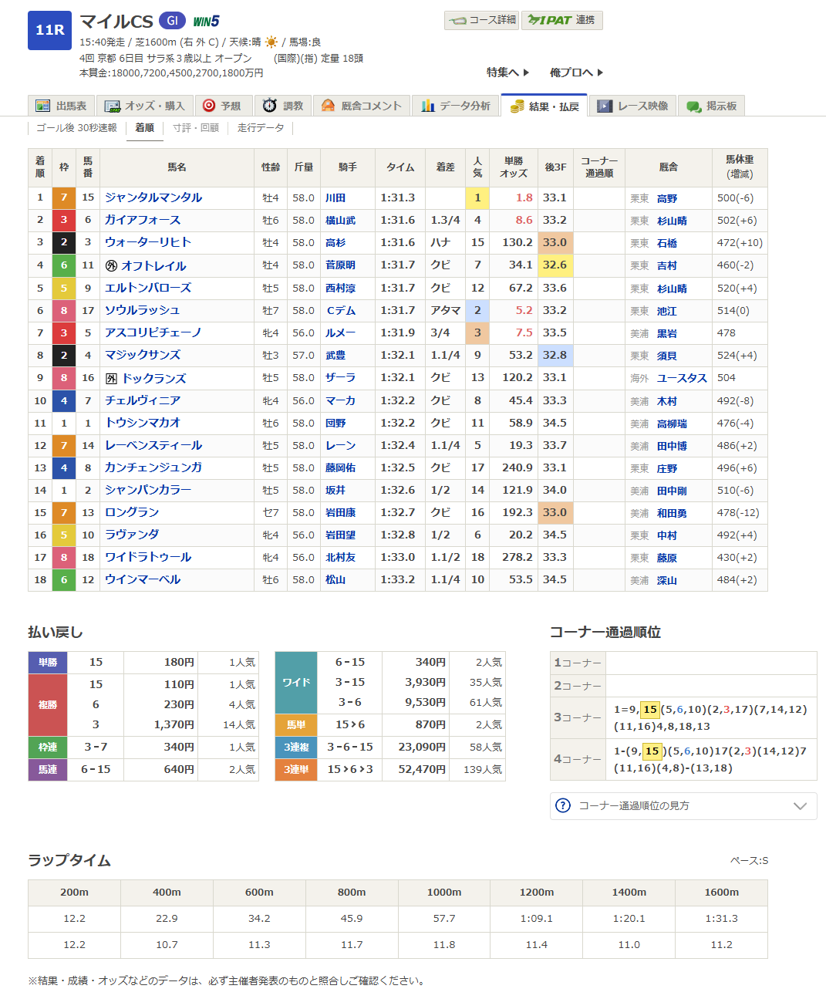Open the 特集へ arrow link
The width and height of the screenshot is (826, 999).
pos(507,73)
